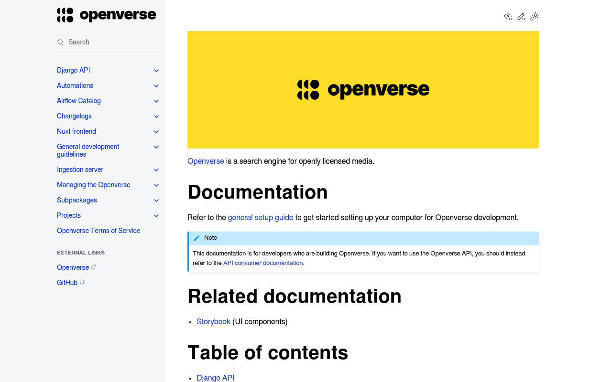The width and height of the screenshot is (612, 382).
Task: Open Automations sidebar entry
Action: pos(75,85)
